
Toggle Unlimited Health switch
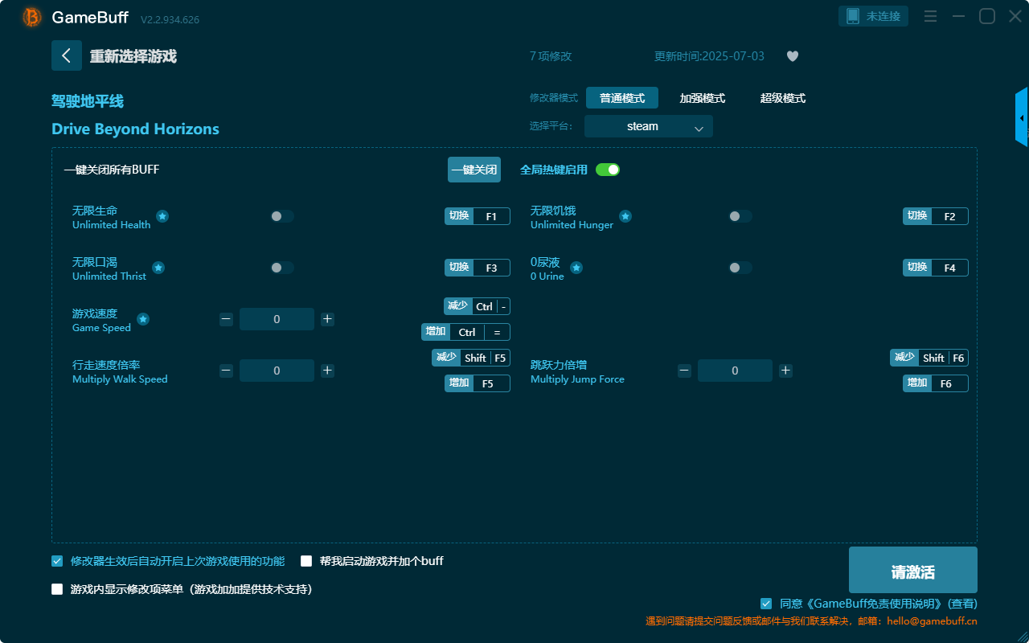coord(282,216)
